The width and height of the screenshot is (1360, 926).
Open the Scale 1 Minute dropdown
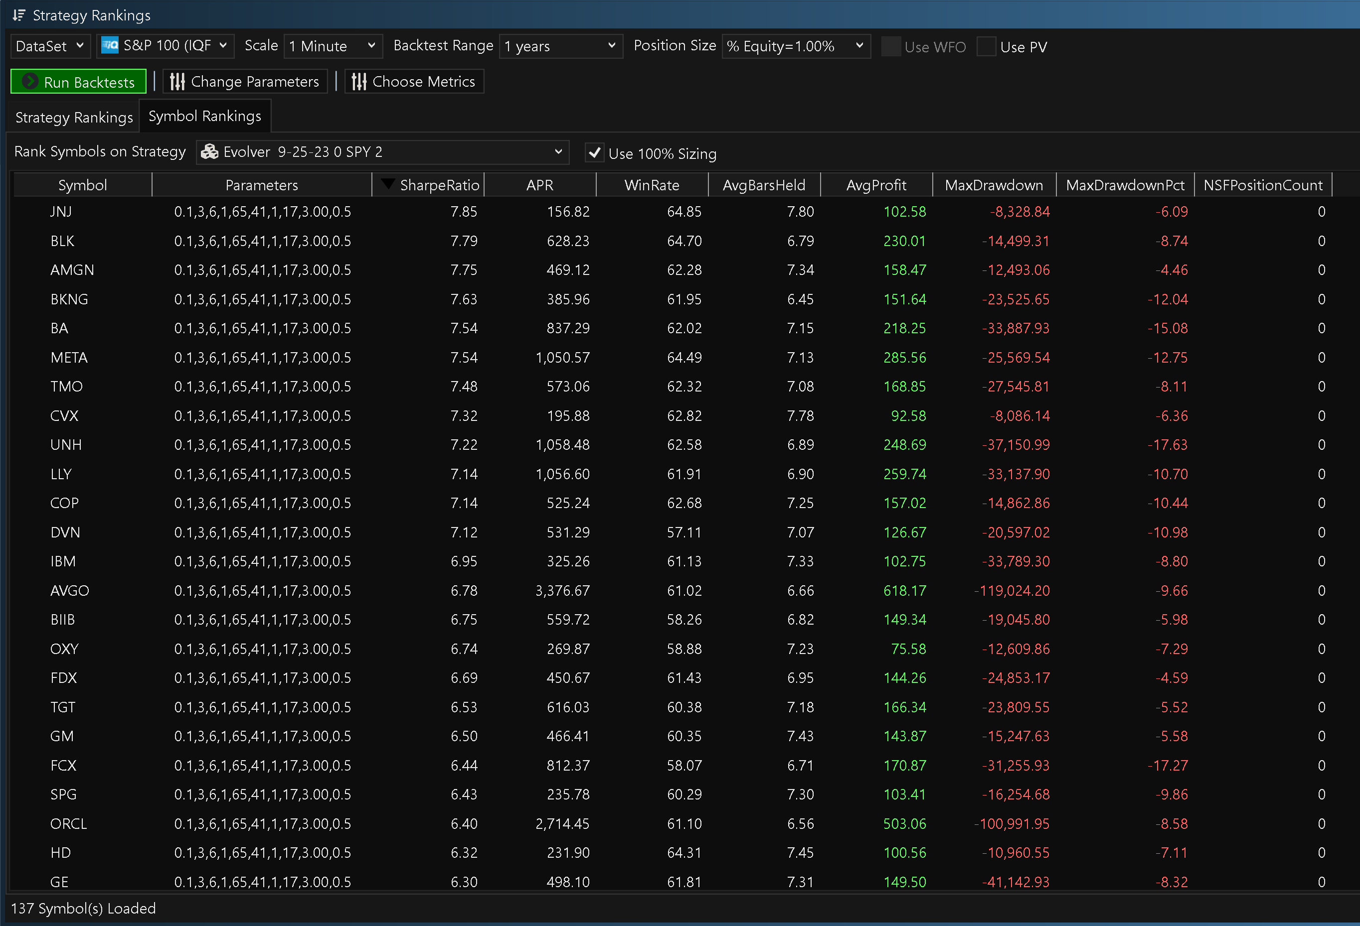click(x=333, y=46)
